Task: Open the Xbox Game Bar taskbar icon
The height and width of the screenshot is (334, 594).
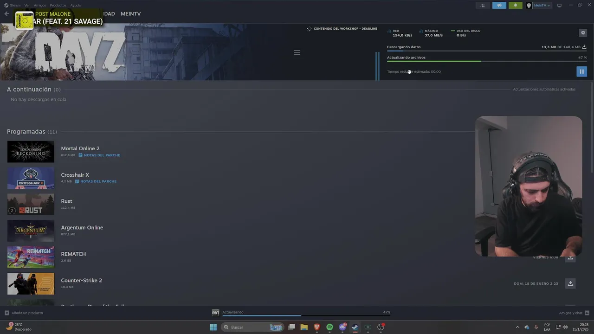Action: click(x=368, y=327)
